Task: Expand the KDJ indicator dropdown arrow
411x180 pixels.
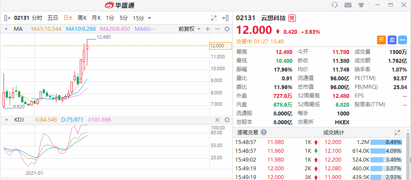Action: click(6, 120)
